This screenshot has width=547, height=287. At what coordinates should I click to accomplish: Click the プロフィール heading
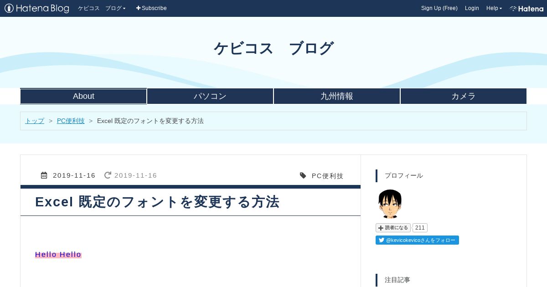point(404,175)
